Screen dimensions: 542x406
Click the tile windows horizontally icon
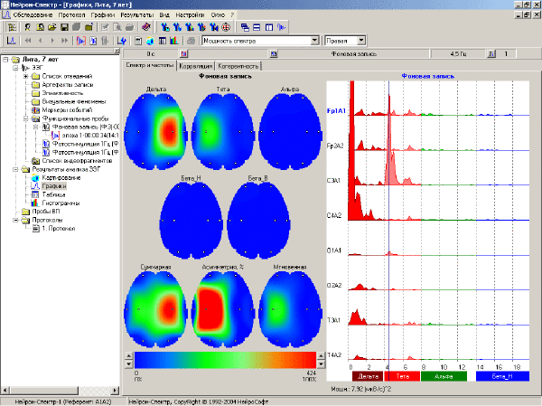[257, 27]
